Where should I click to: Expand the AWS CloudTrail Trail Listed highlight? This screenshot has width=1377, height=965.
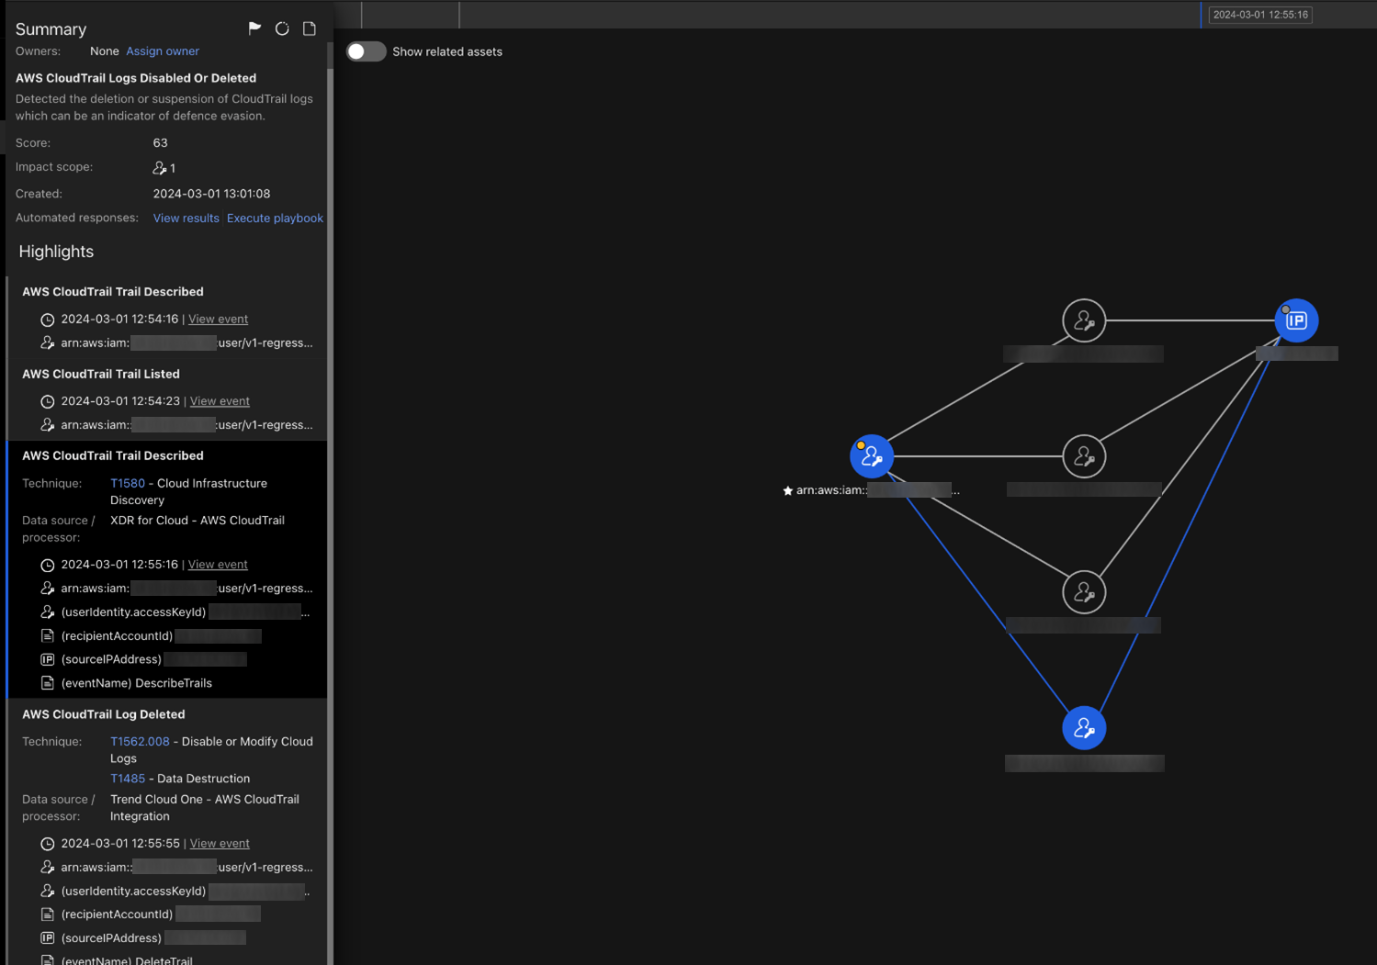(101, 374)
